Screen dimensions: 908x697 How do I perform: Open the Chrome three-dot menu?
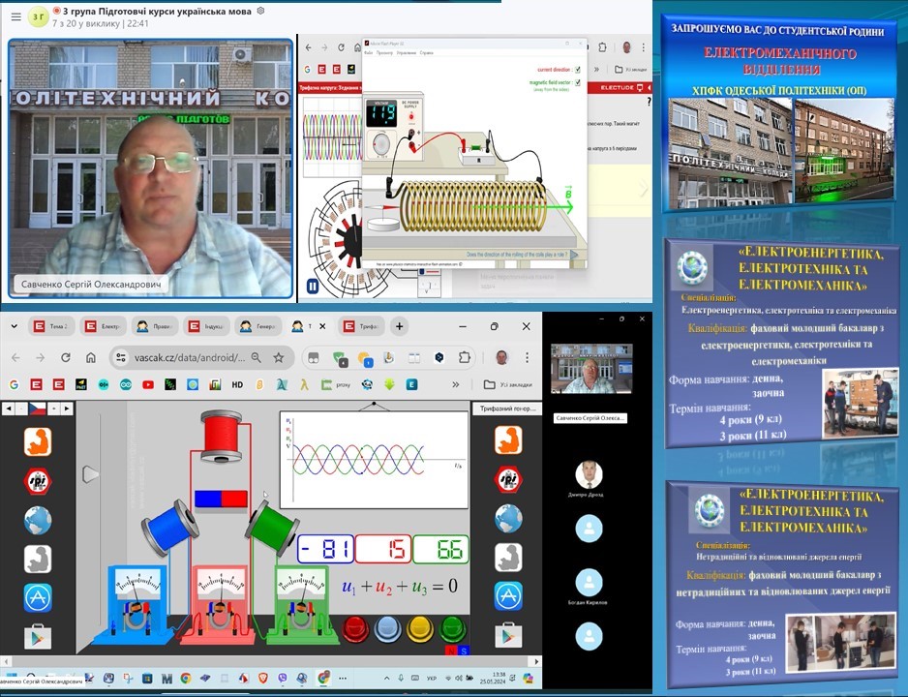527,358
